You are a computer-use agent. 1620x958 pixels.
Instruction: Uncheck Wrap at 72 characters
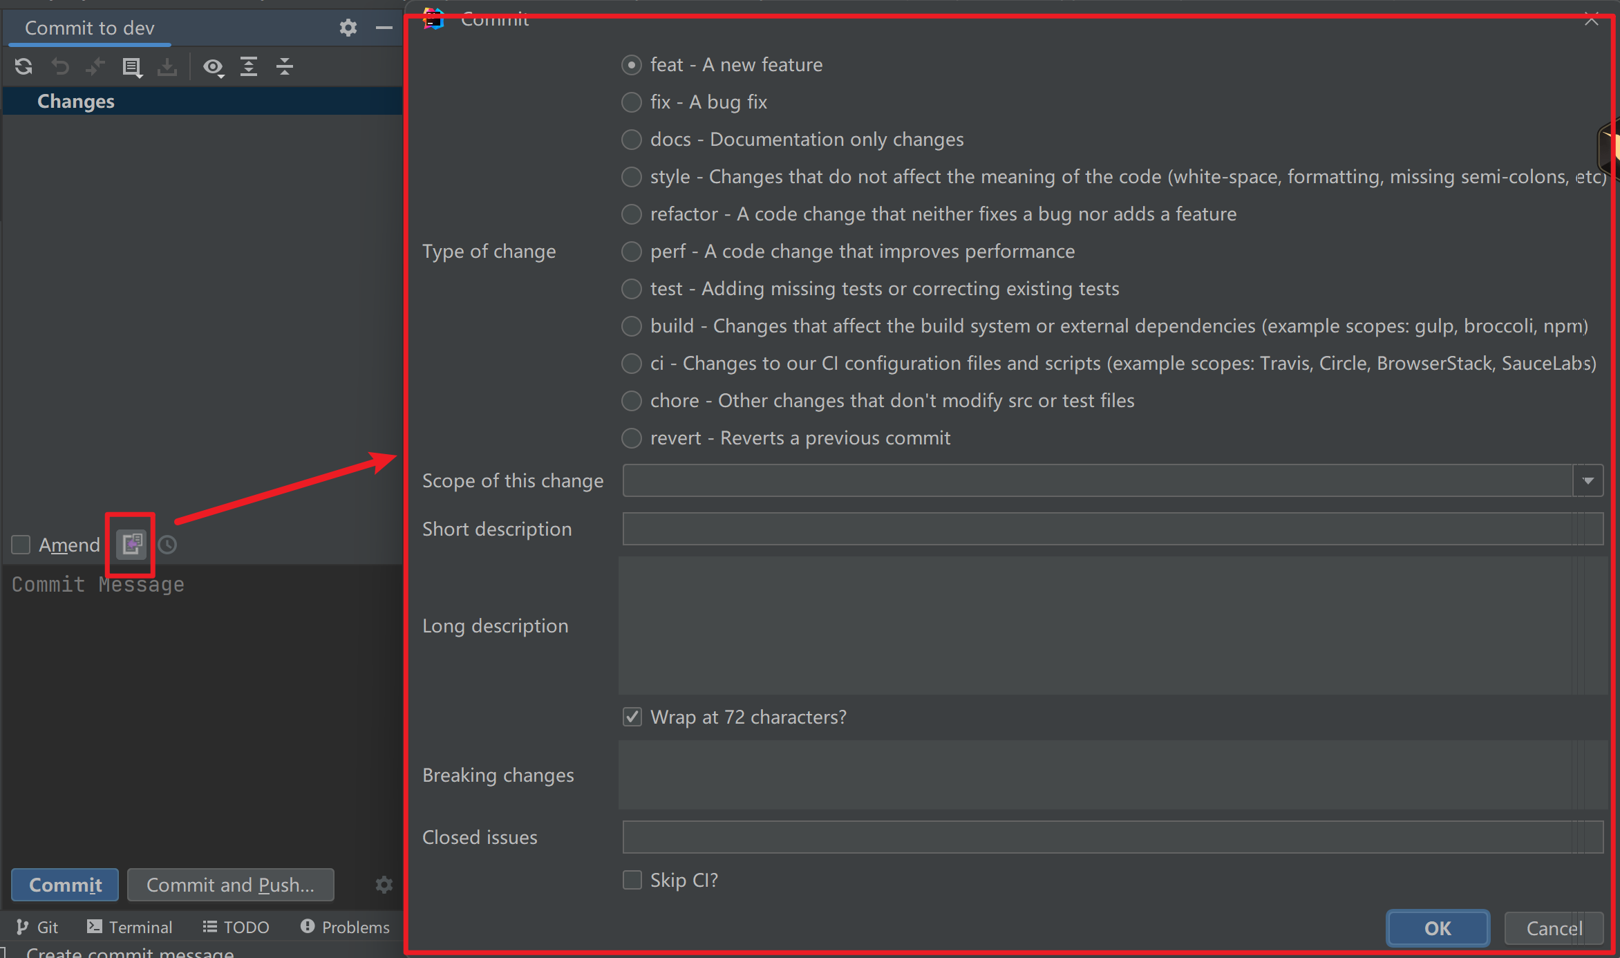632,717
